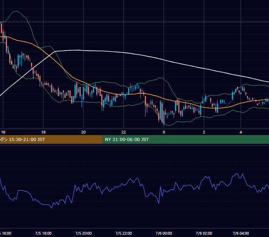Click hour label '20' on upper axis
The image size is (269, 237).
coord(83,132)
